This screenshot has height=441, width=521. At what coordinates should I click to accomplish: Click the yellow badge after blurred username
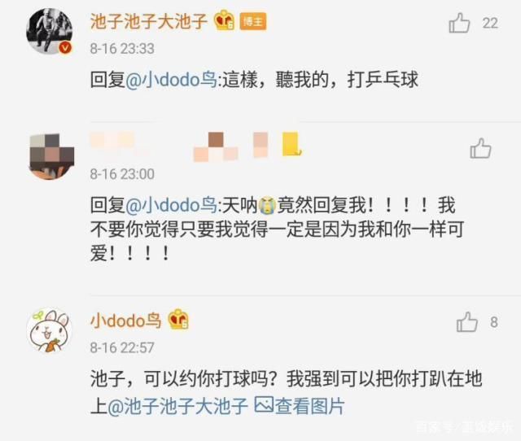pyautogui.click(x=291, y=144)
